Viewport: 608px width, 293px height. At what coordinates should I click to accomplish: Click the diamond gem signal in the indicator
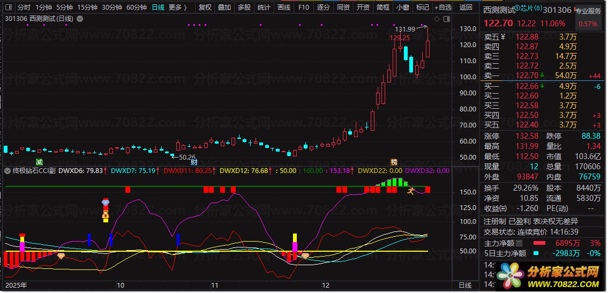[x=106, y=202]
